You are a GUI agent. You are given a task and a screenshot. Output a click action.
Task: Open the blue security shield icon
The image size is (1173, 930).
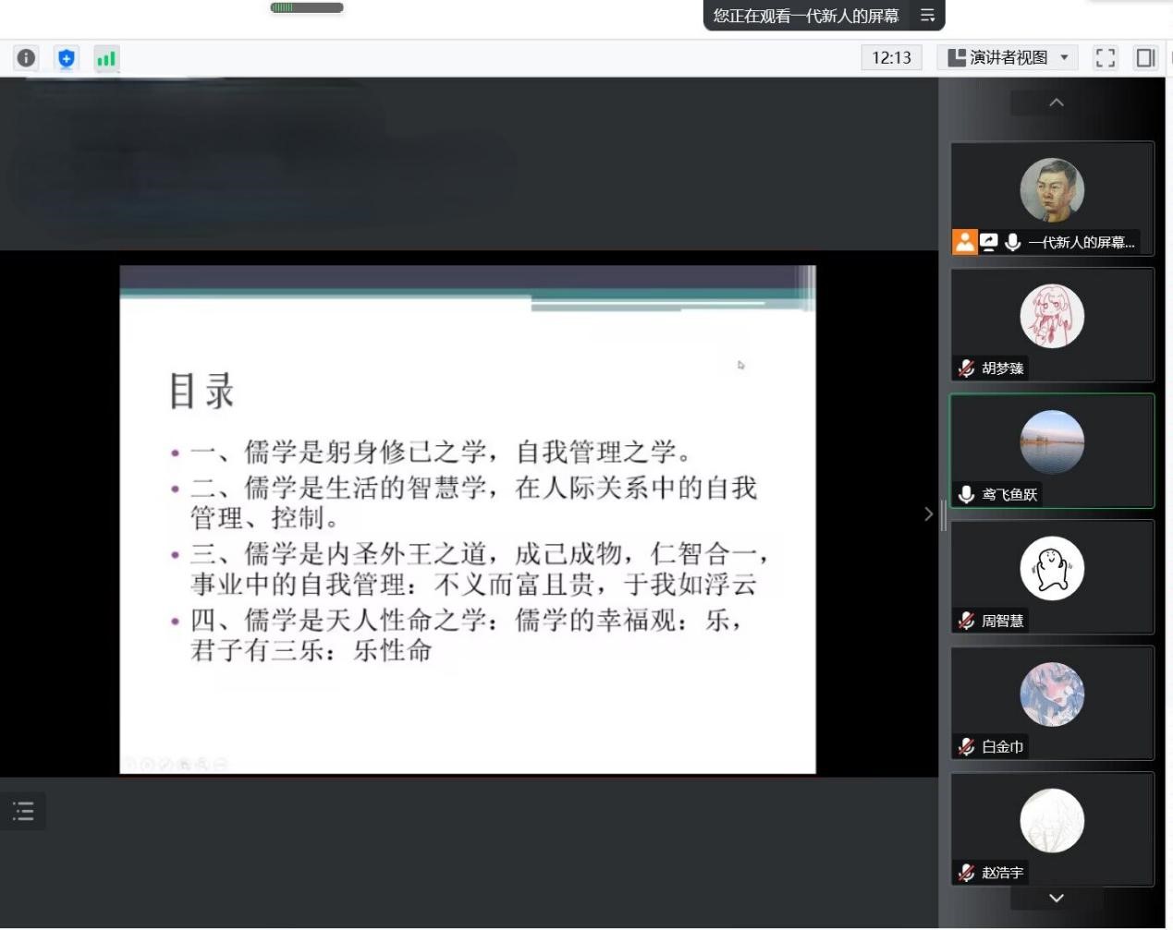tap(66, 58)
